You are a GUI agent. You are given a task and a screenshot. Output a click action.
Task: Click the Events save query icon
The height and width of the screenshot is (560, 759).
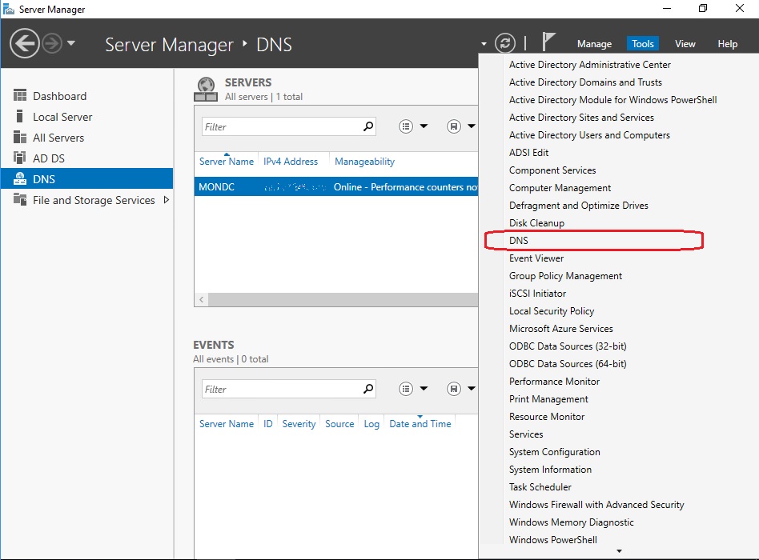point(454,389)
